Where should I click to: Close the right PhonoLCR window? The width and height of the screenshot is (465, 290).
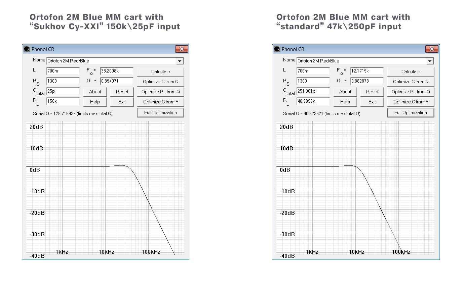click(432, 49)
